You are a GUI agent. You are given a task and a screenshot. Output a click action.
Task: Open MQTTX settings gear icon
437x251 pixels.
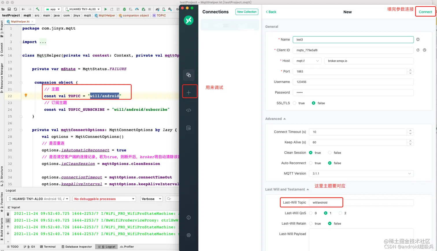188,235
